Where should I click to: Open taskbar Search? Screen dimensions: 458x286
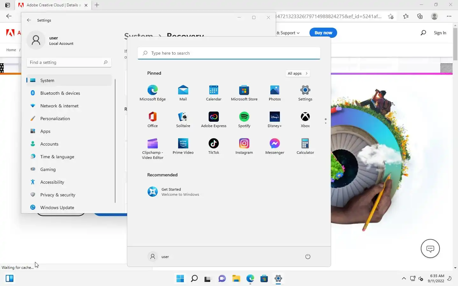tap(194, 279)
